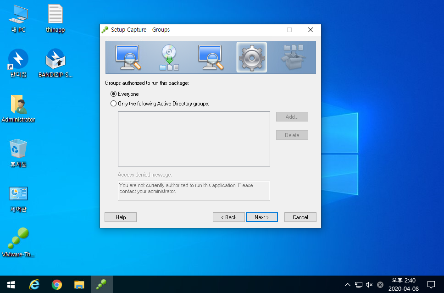Select the VMware-Th... desktop icon

point(18,242)
